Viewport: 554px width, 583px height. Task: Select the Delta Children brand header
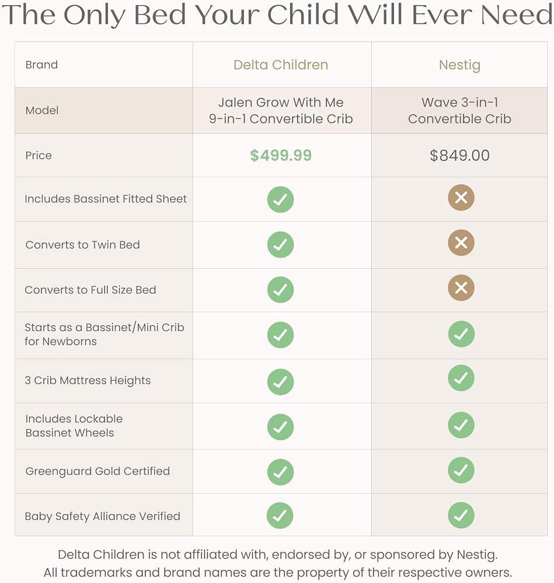pyautogui.click(x=281, y=65)
